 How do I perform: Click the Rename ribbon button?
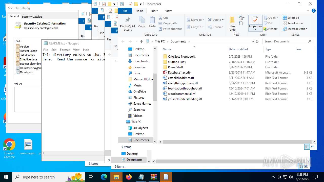coord(215,27)
